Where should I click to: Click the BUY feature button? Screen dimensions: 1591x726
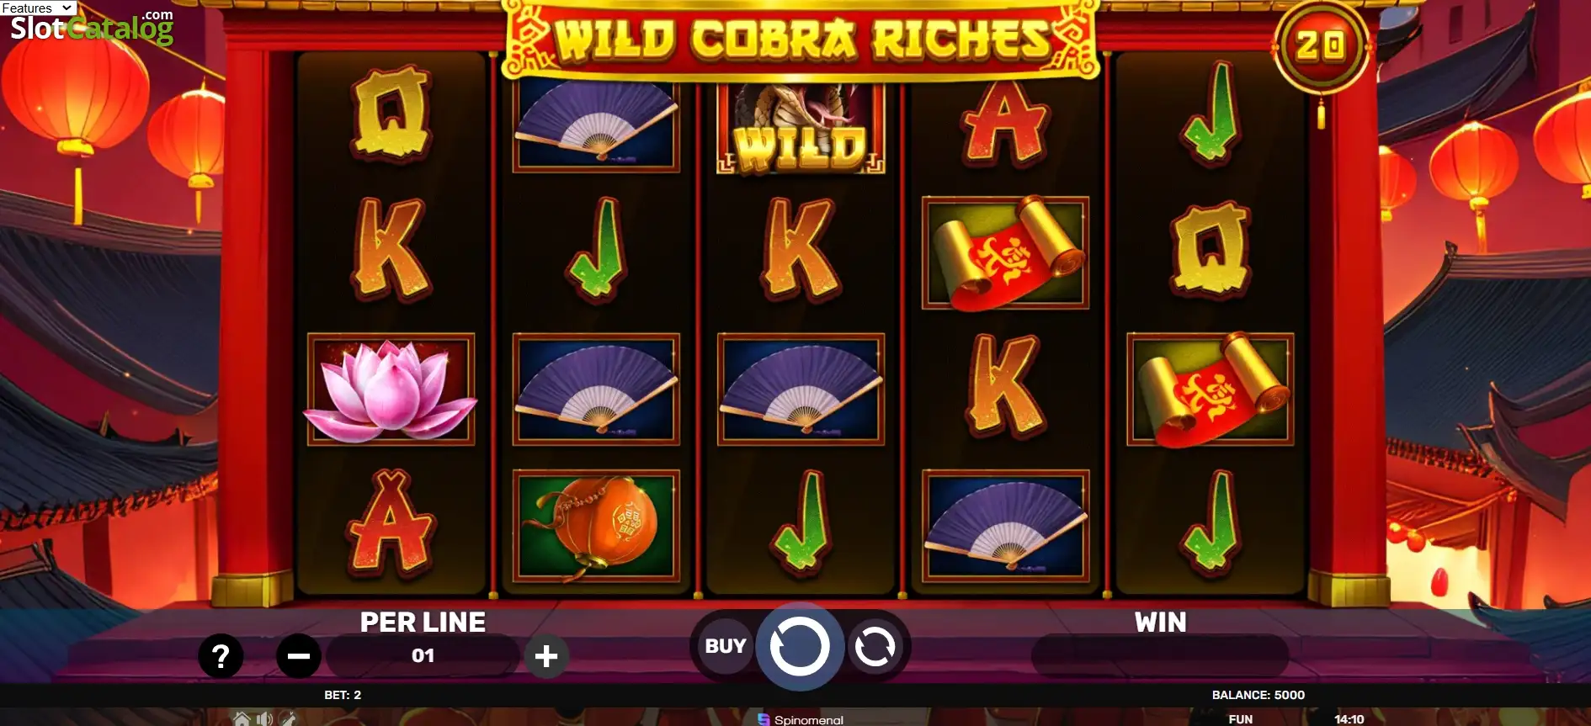tap(725, 646)
